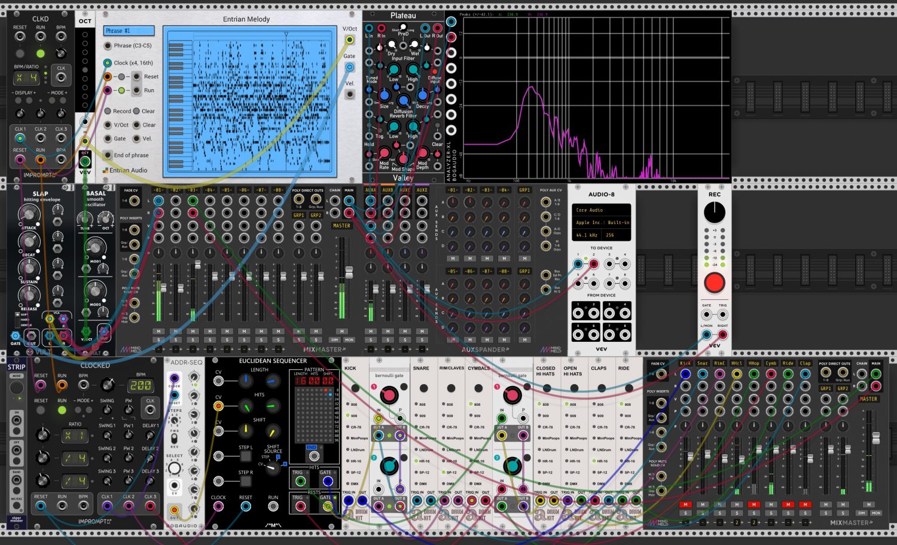The image size is (897, 545).
Task: Toggle the green RUN button on CLOCKED
Action: [62, 410]
